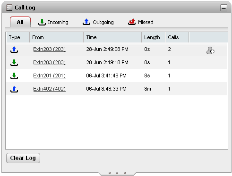Minimize the Call Log panel
This screenshot has width=232, height=176.
click(x=223, y=8)
